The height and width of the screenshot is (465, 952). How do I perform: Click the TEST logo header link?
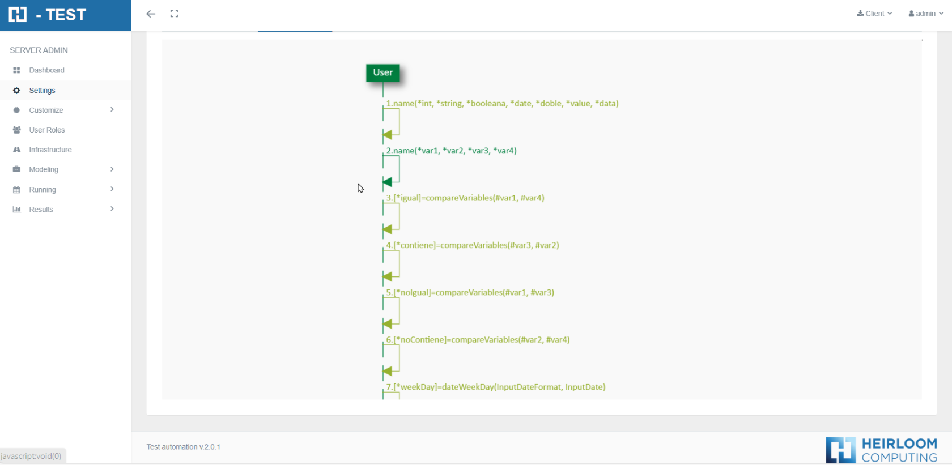tap(49, 15)
